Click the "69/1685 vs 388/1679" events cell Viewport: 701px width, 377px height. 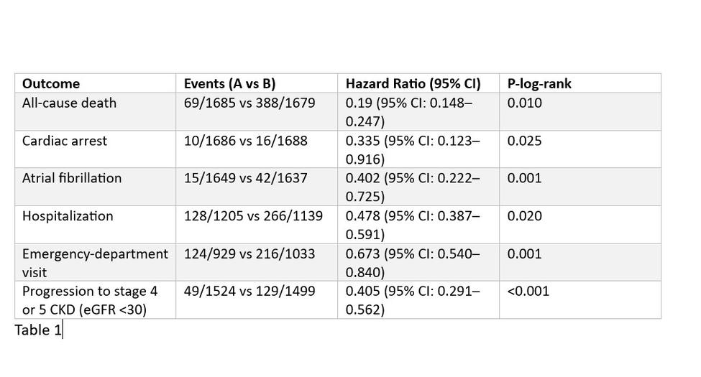click(x=249, y=103)
